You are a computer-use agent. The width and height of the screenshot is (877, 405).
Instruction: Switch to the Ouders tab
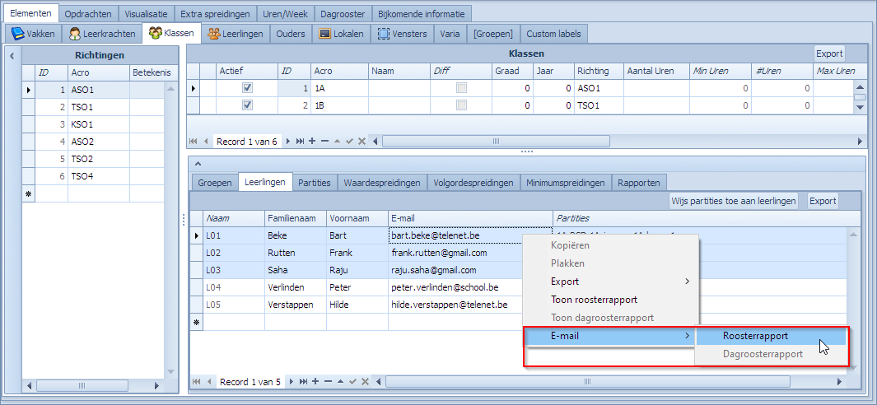(291, 34)
